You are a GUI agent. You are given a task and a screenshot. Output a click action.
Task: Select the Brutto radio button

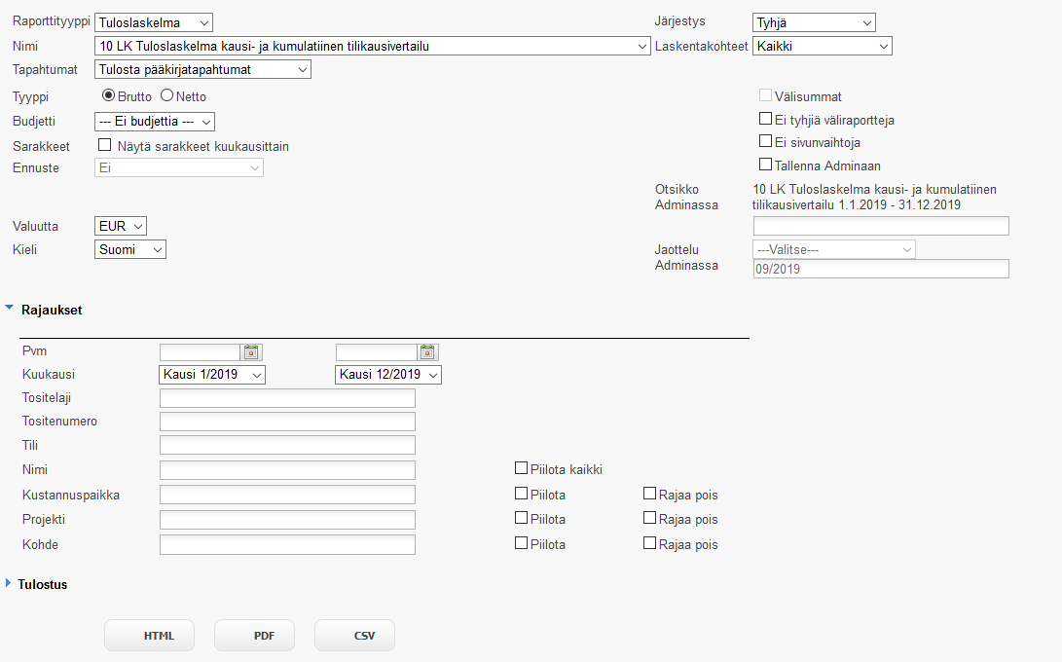(108, 95)
